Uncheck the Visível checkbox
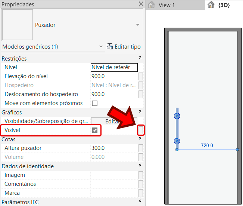Image resolution: width=243 pixels, height=206 pixels. click(95, 130)
